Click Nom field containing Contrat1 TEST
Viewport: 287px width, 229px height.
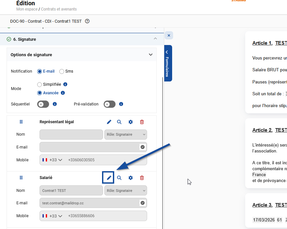[x=71, y=191]
